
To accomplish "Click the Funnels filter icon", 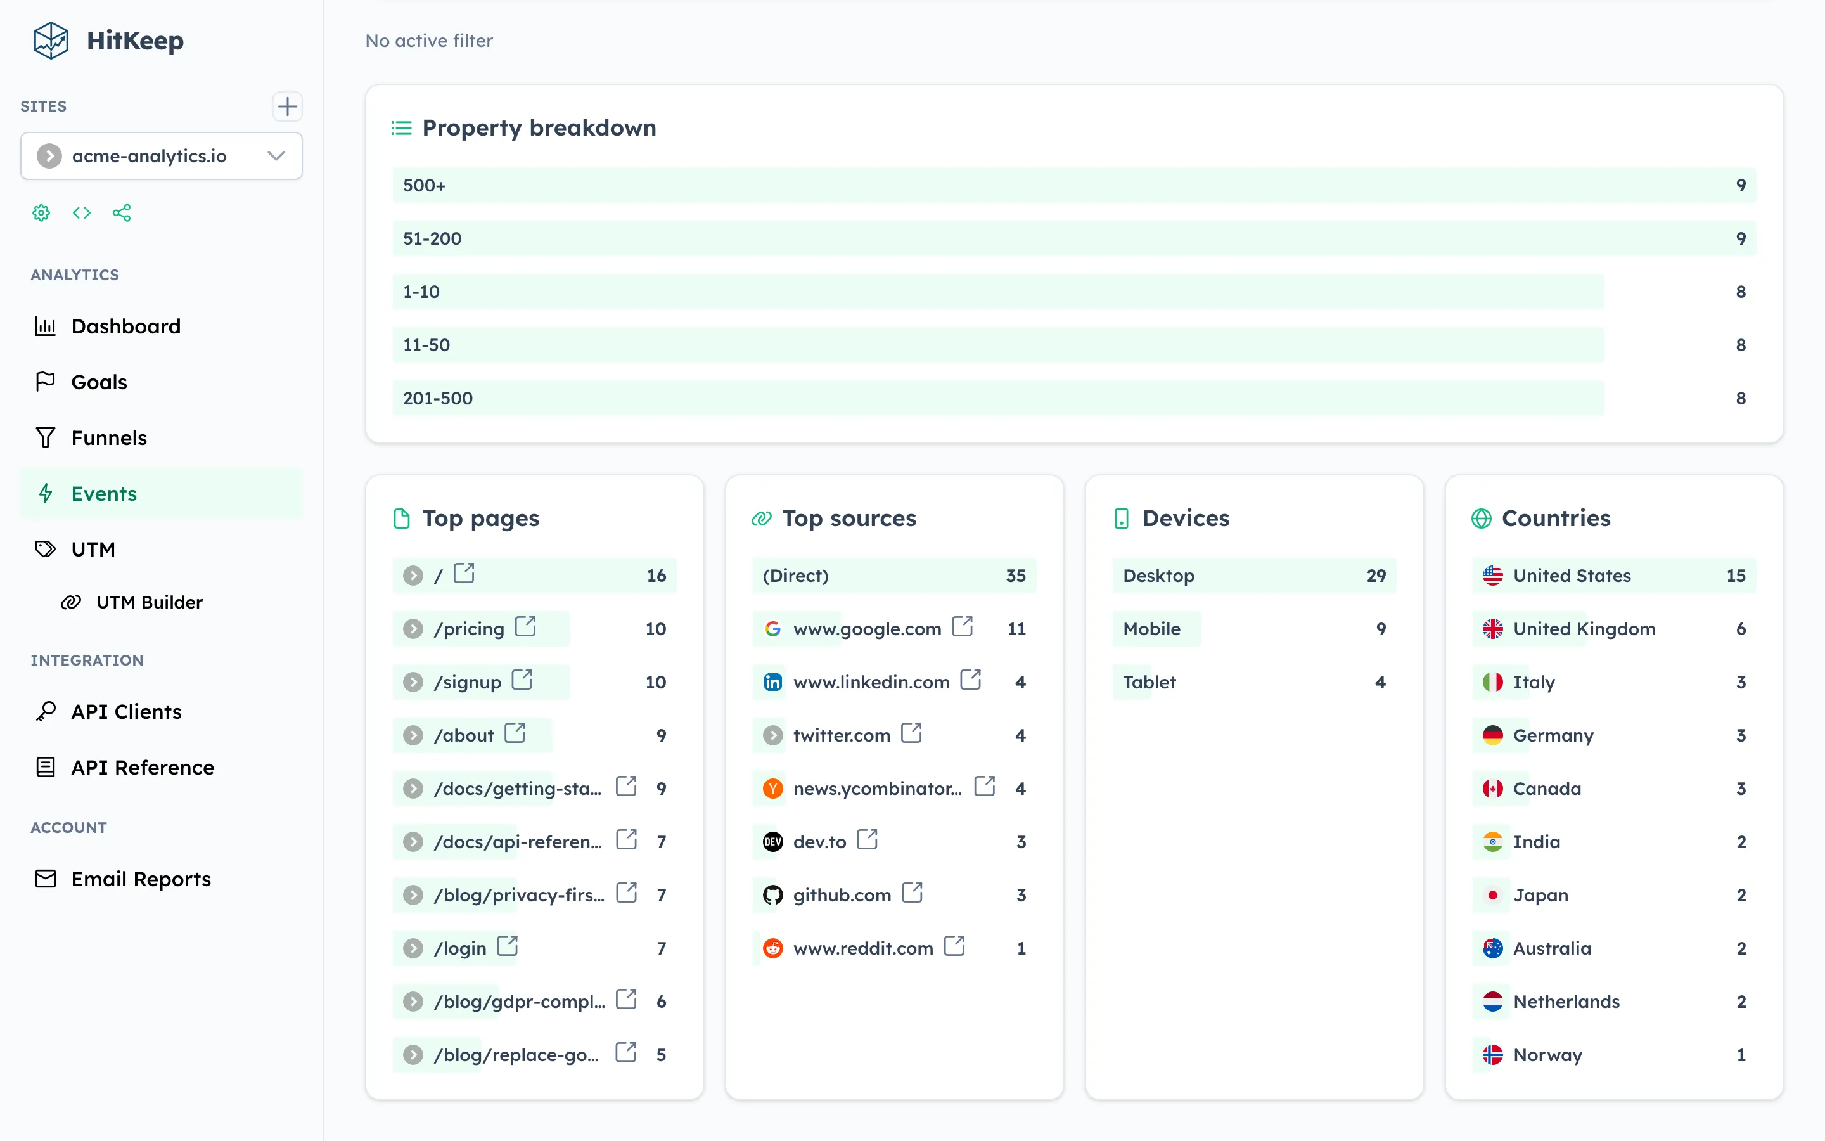I will tap(45, 437).
